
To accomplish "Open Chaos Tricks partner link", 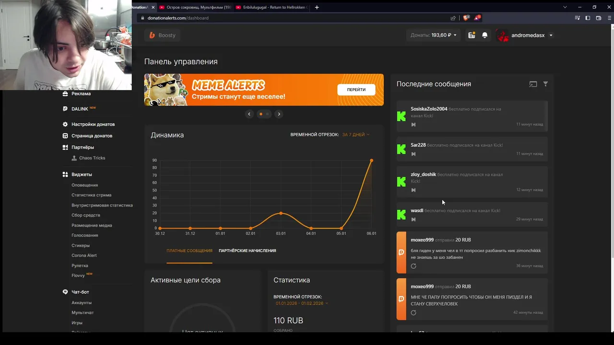I will [92, 158].
